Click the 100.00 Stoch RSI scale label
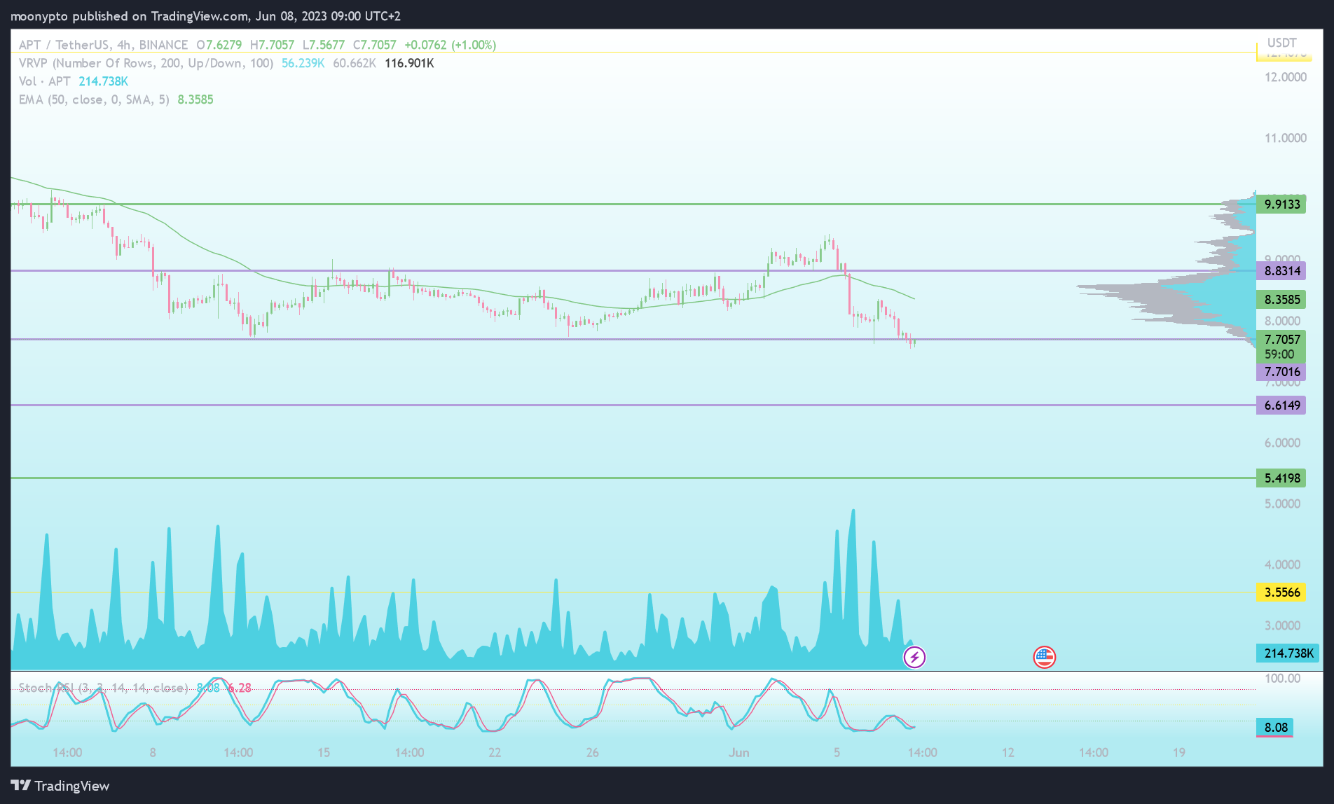The height and width of the screenshot is (804, 1334). [1282, 679]
